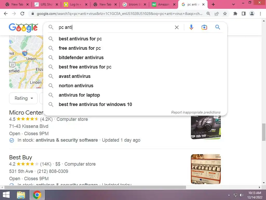Reload the current page
The height and width of the screenshot is (200, 266).
pos(22,14)
